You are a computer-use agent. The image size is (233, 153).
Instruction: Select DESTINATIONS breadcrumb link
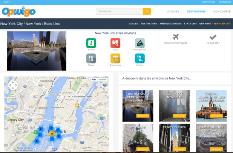pyautogui.click(x=149, y=24)
